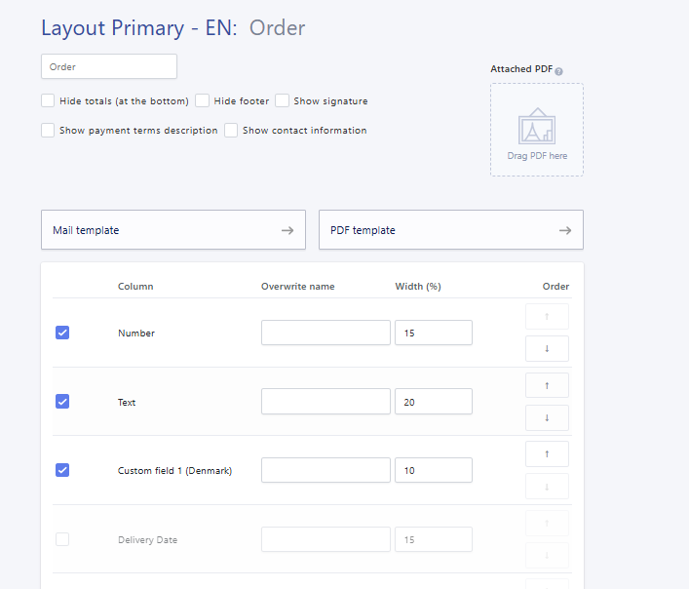Click the Drag PDF here image icon

[537, 126]
